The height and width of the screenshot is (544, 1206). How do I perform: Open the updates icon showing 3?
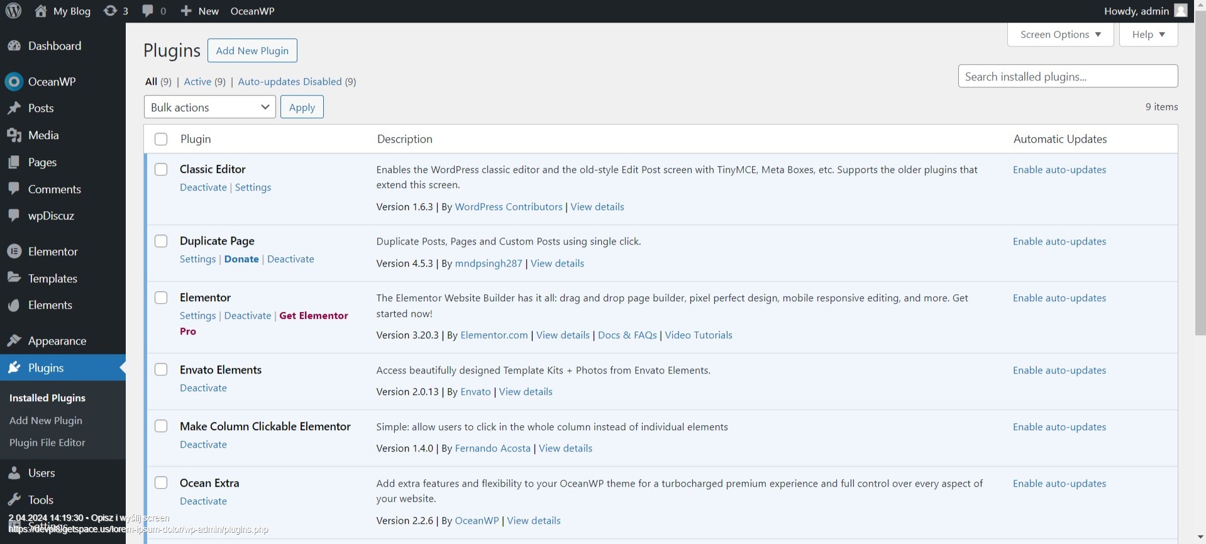point(110,11)
